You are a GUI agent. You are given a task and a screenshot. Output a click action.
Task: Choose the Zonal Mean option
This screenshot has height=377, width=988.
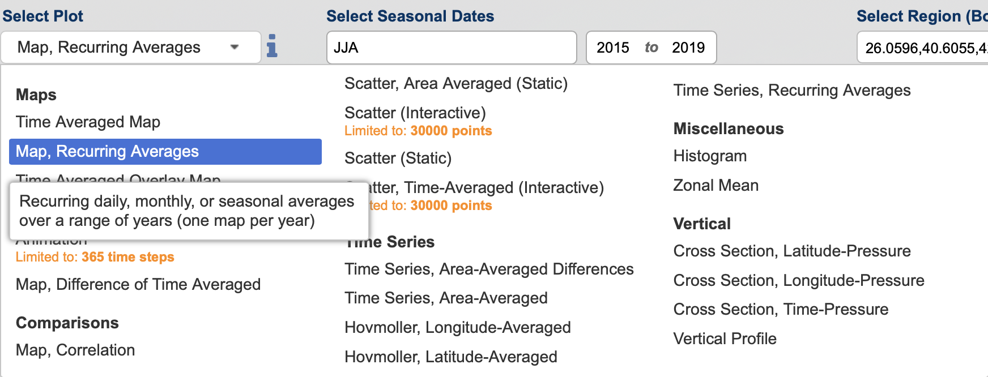[x=716, y=185]
